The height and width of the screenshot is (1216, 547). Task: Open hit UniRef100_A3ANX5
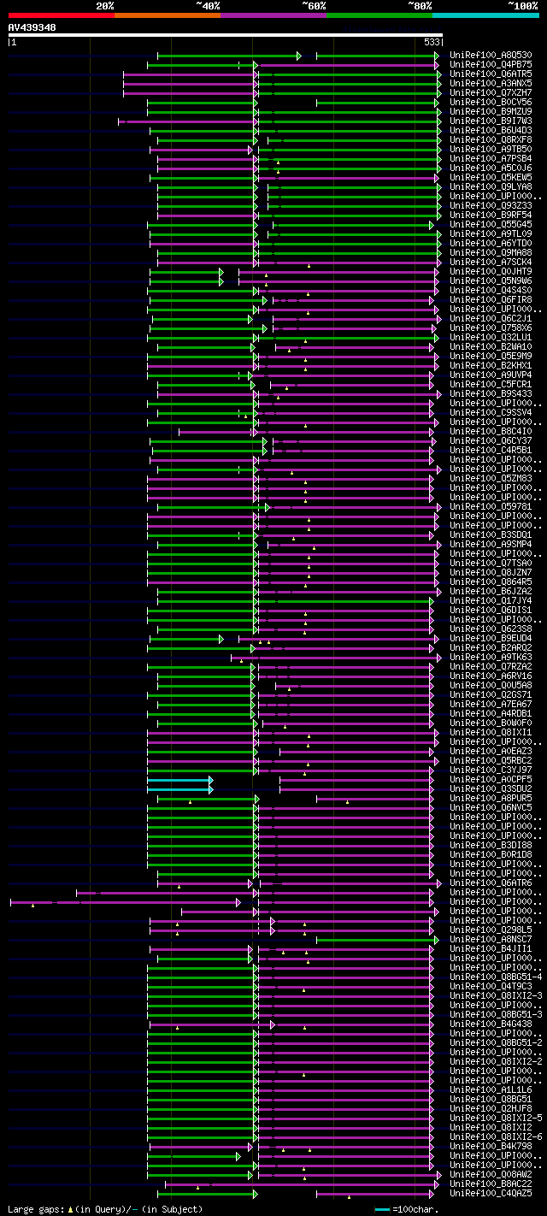click(491, 84)
